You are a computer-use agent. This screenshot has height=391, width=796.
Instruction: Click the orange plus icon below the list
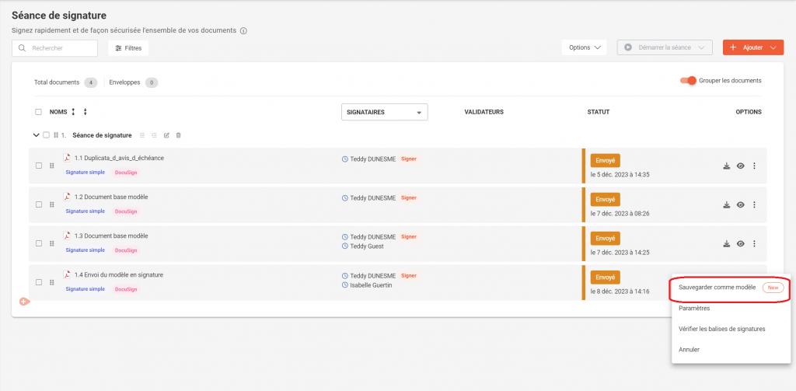[24, 301]
